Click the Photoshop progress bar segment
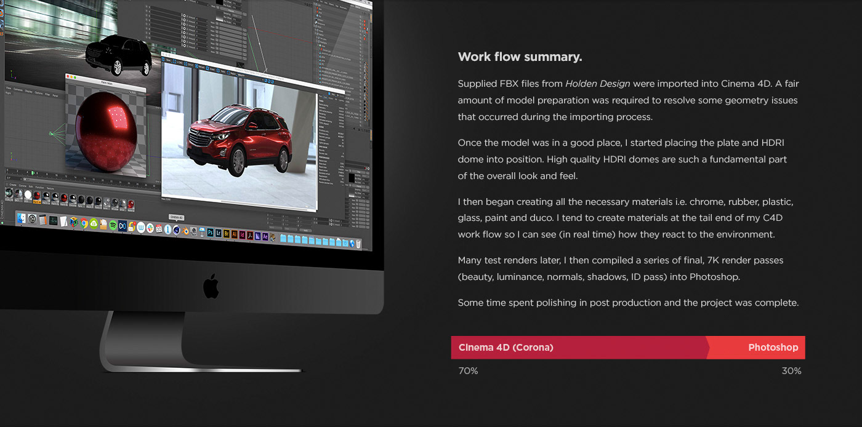862x427 pixels. 757,347
